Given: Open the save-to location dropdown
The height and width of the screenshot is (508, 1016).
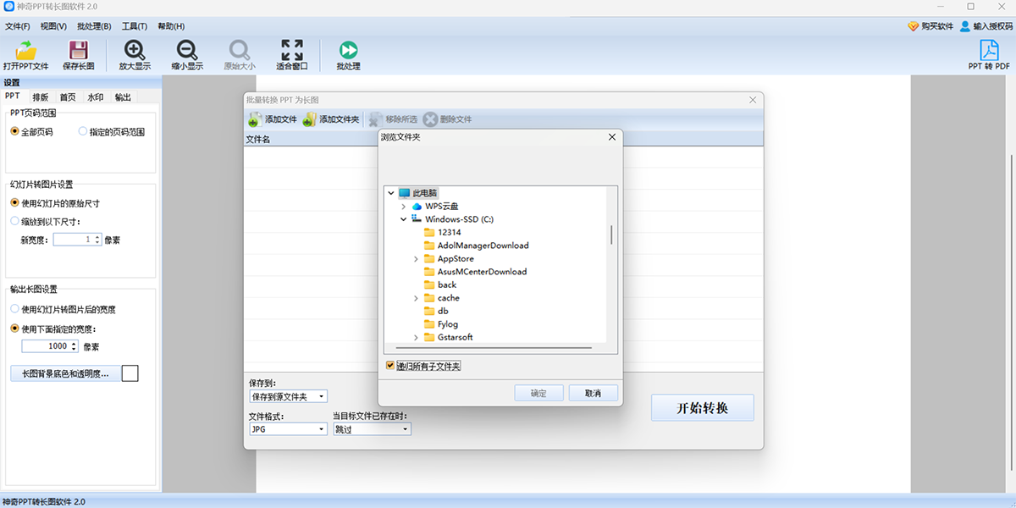Looking at the screenshot, I should coord(288,396).
